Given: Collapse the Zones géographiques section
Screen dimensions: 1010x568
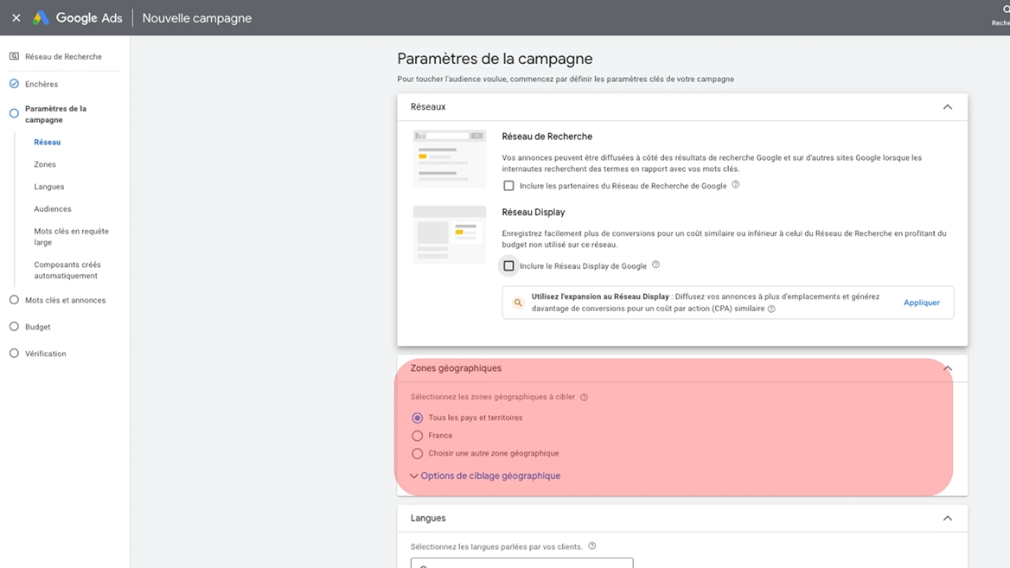Looking at the screenshot, I should tap(948, 368).
